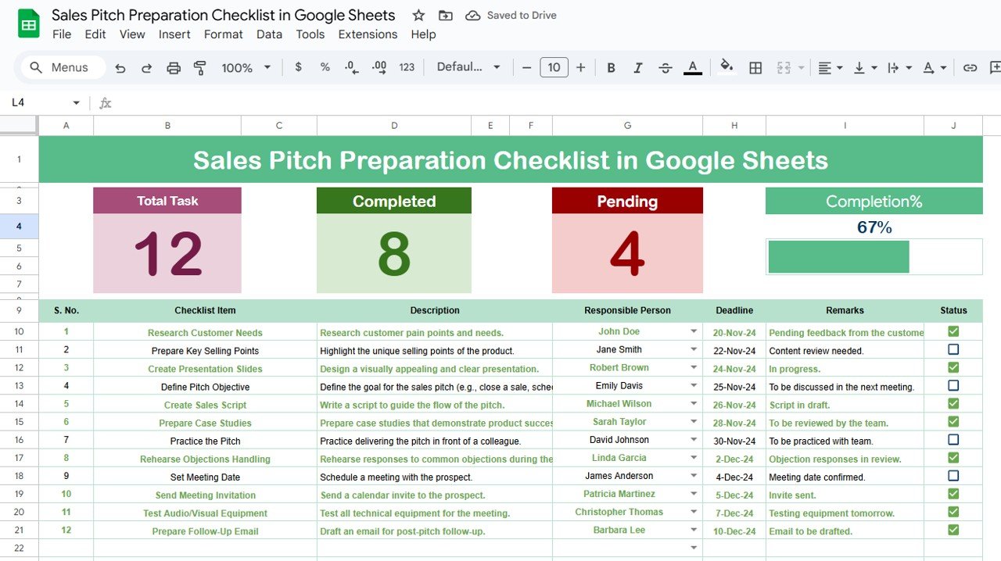Apply strikethrough formatting
This screenshot has width=1001, height=561.
click(666, 68)
